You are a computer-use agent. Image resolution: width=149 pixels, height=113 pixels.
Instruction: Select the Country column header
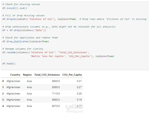pos(15,75)
